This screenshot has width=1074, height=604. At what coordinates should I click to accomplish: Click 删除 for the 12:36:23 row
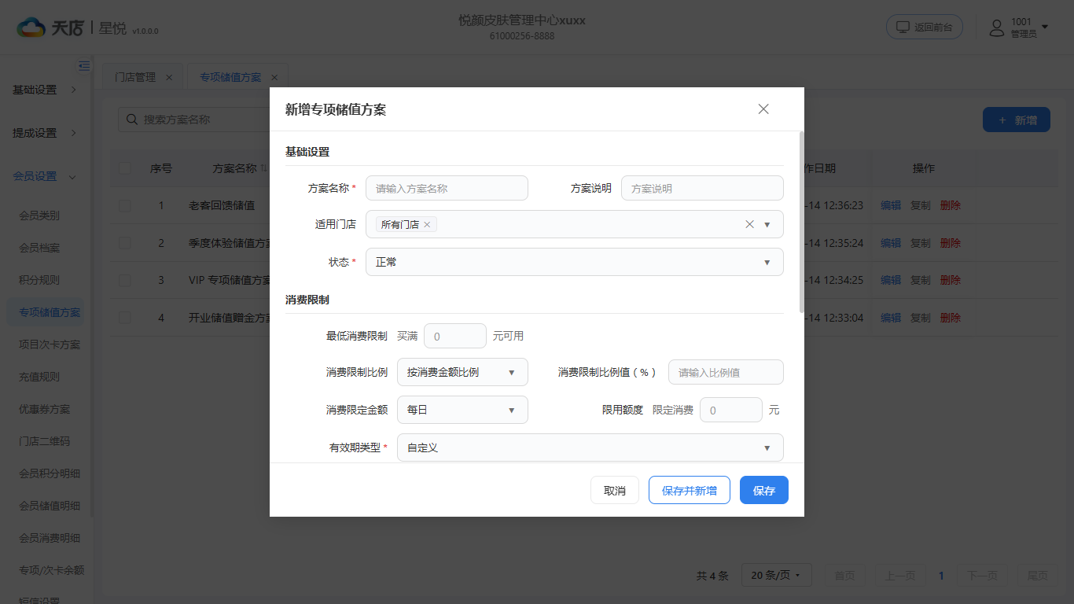pos(951,205)
